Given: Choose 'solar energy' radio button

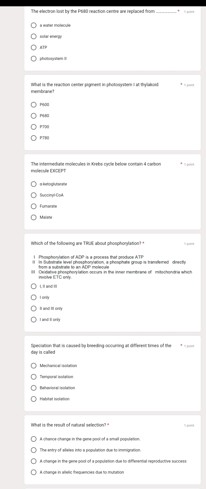Looking at the screenshot, I should (34, 37).
